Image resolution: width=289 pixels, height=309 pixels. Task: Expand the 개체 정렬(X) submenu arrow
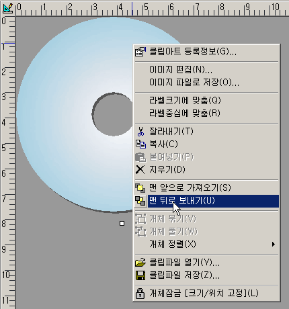click(x=273, y=244)
